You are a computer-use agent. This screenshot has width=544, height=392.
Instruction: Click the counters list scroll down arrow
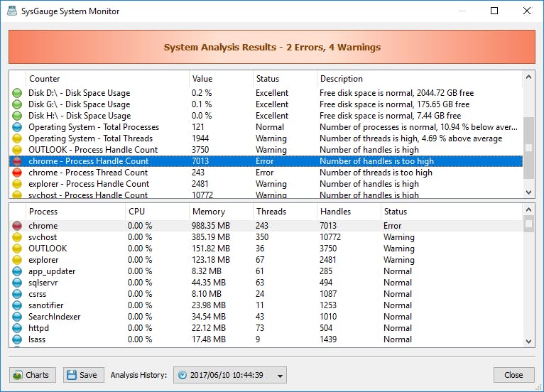529,192
